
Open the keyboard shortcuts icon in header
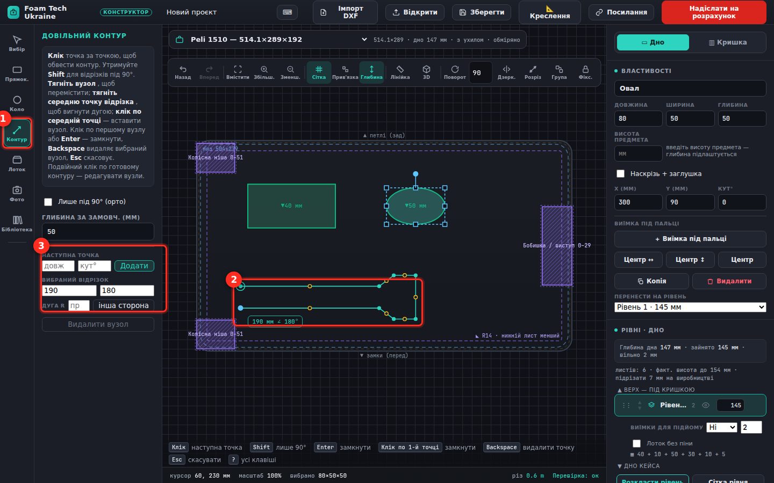(288, 12)
